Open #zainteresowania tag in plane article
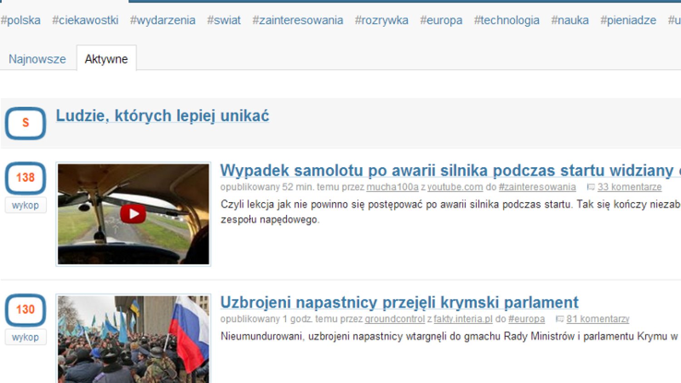The width and height of the screenshot is (681, 383). [x=537, y=187]
